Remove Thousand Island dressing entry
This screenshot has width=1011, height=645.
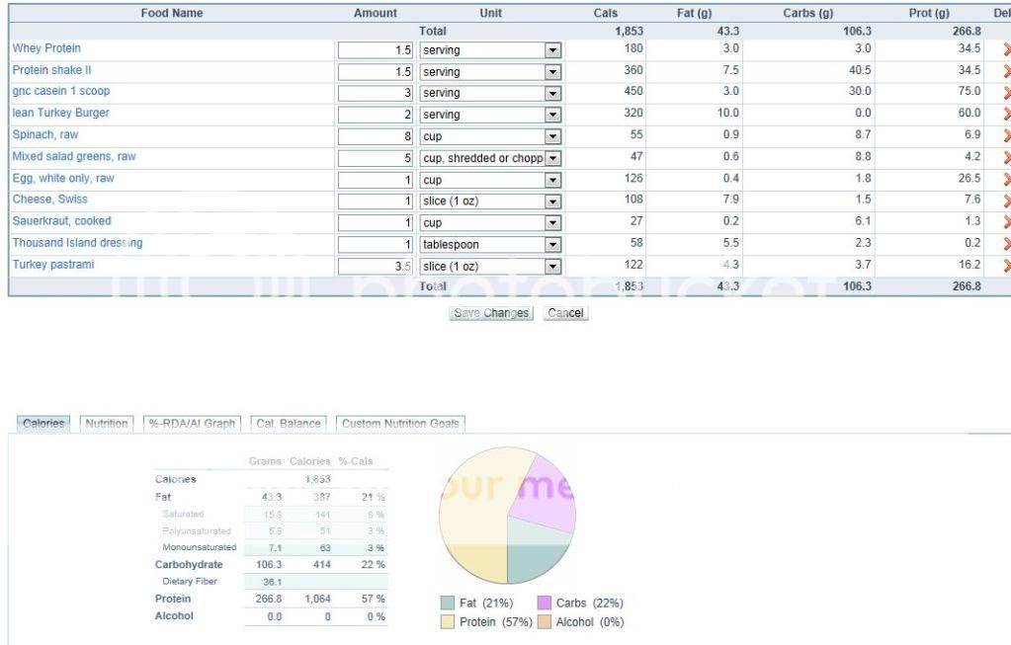pos(1006,244)
